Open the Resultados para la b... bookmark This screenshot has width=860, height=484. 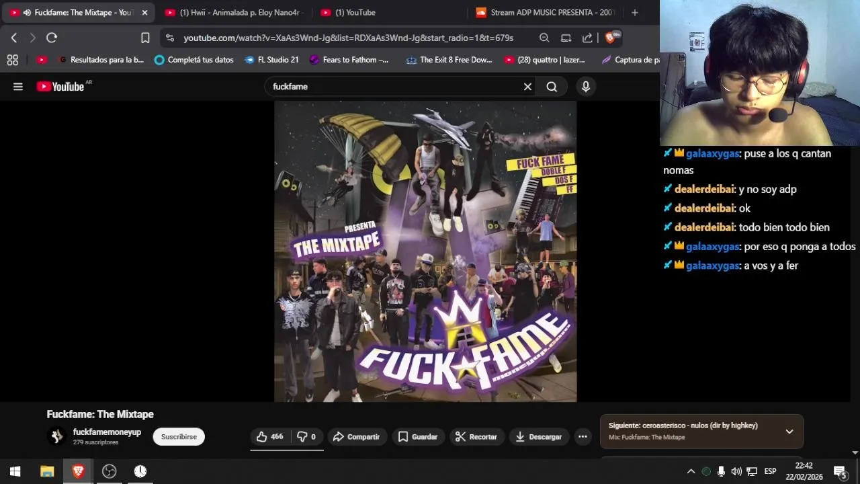[x=101, y=60]
